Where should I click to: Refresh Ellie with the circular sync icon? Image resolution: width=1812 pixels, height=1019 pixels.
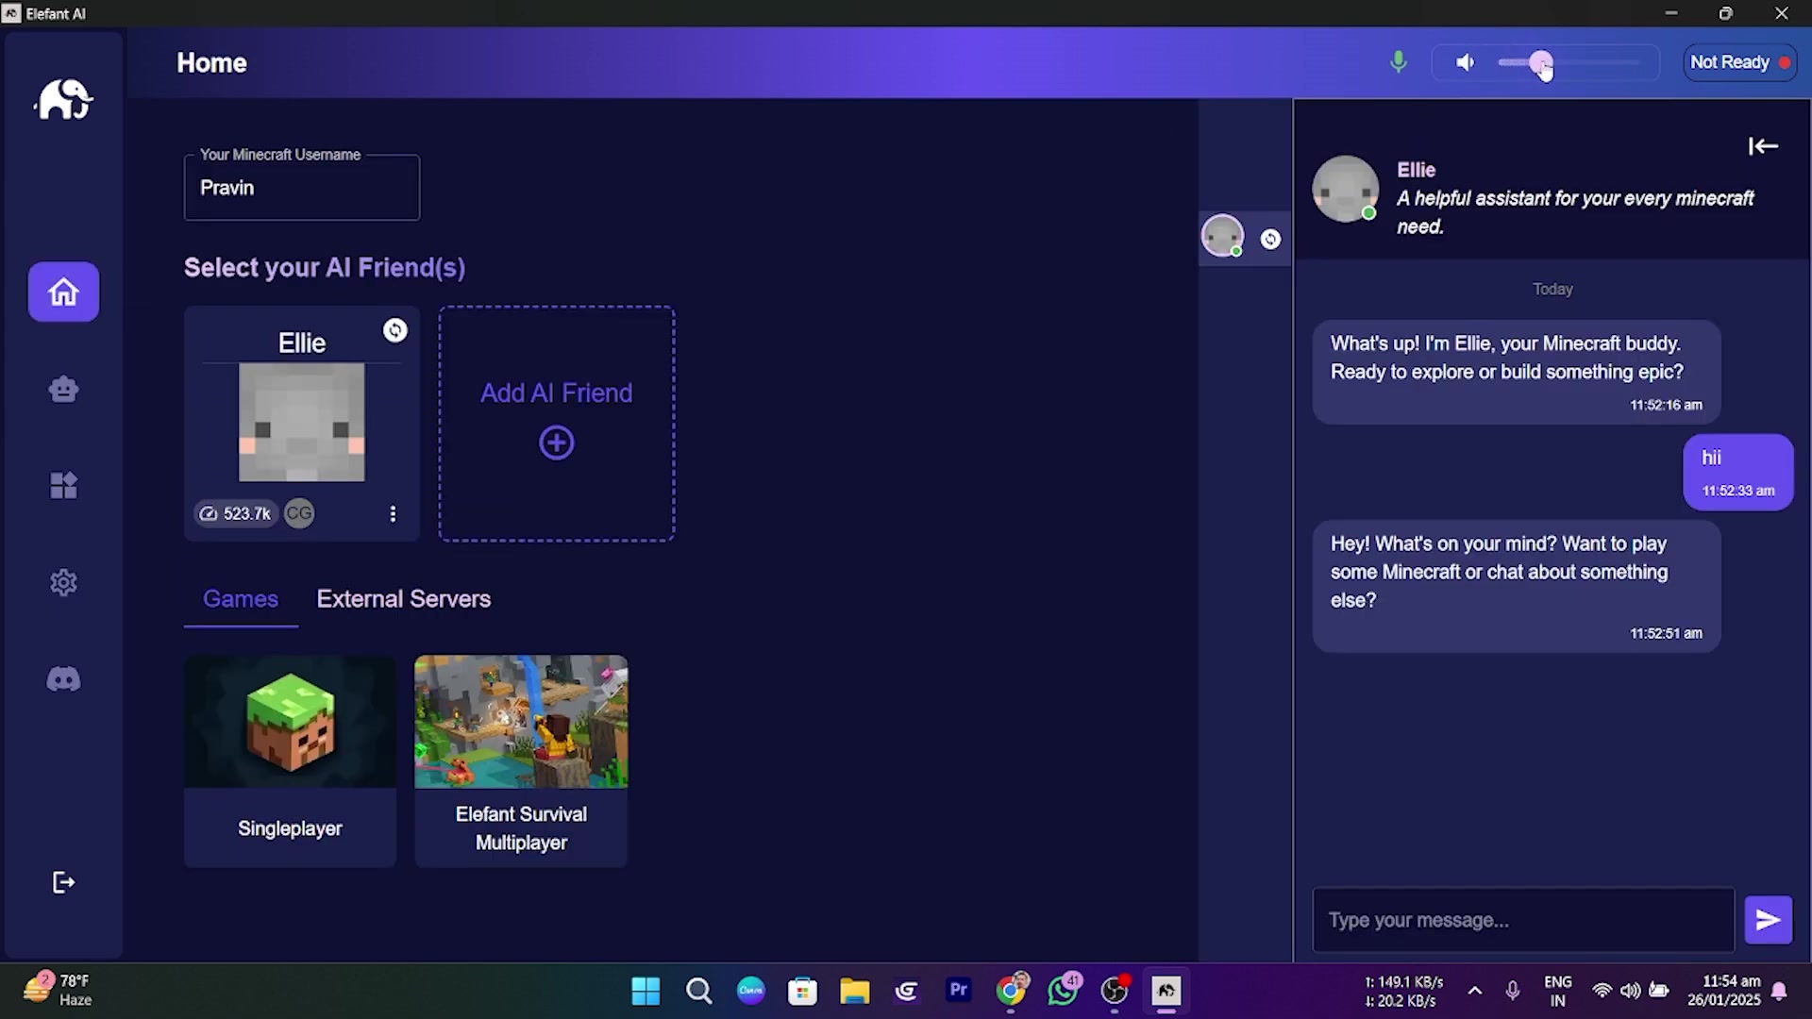395,330
